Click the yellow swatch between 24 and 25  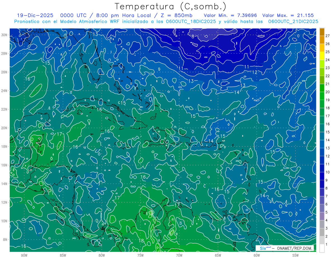pyautogui.click(x=322, y=56)
